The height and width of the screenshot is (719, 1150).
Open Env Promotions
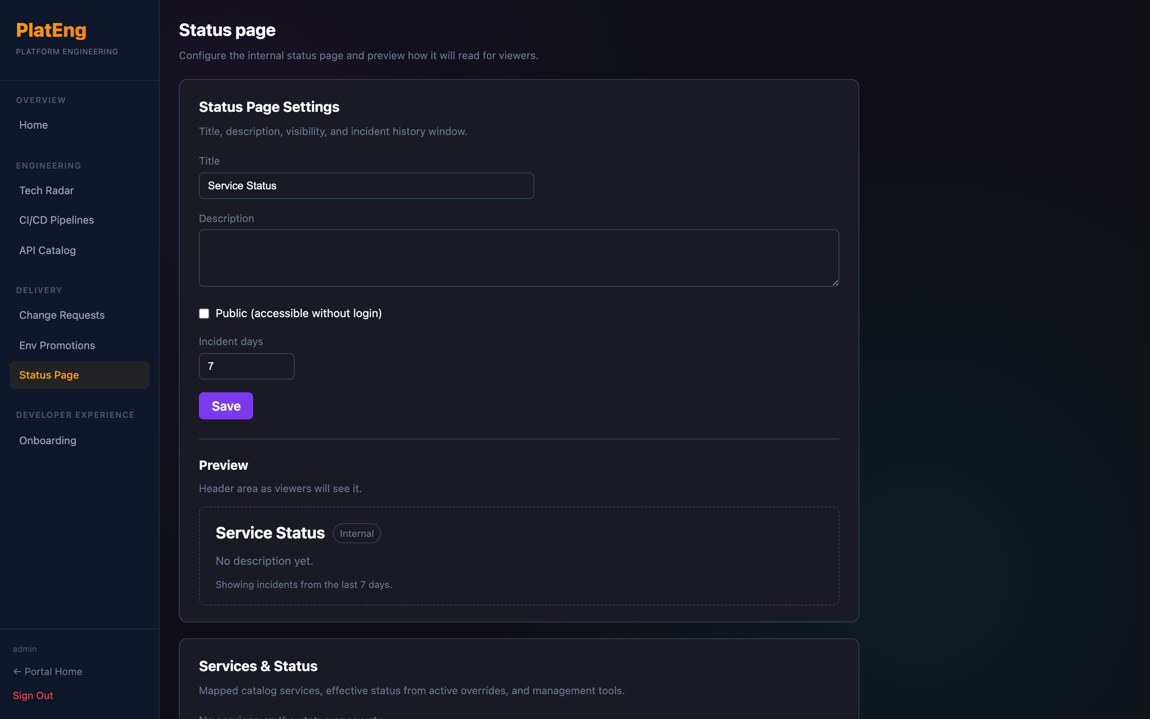(57, 345)
